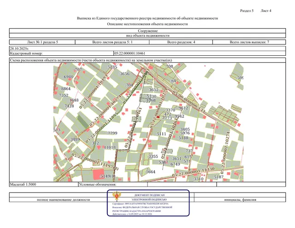Click map parcel label ':7428'
Screen dimensions: 295x228
(69, 106)
